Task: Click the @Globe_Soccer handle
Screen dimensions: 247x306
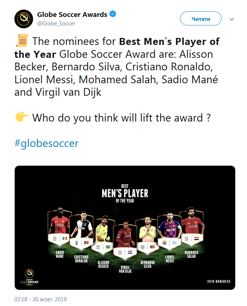Action: point(56,24)
